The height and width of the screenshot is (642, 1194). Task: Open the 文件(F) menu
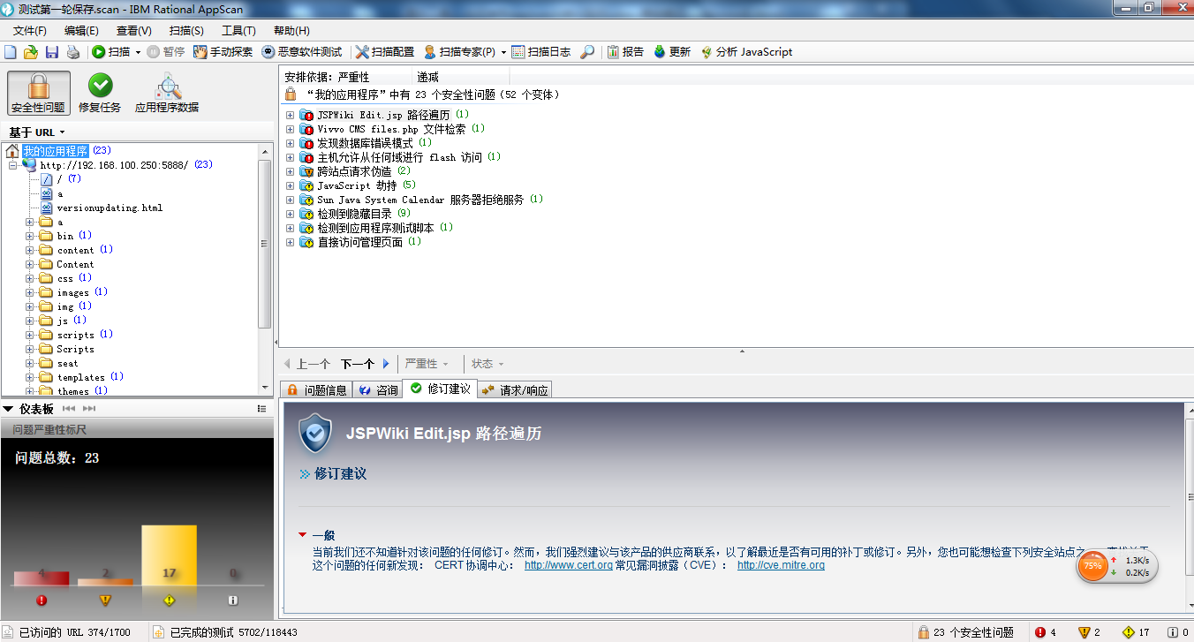[30, 31]
